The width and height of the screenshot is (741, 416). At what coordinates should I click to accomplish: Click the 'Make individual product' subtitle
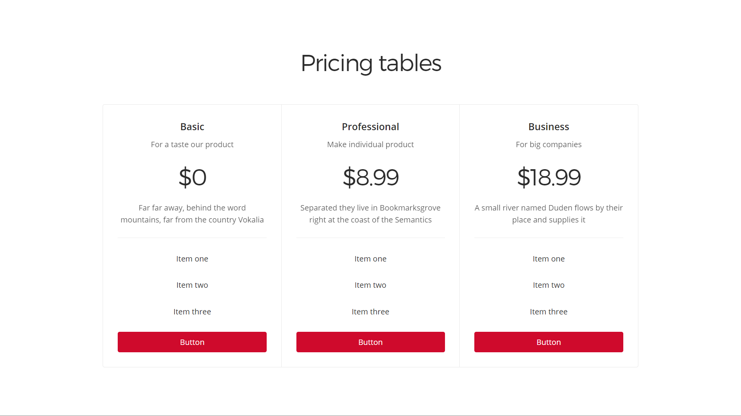pyautogui.click(x=370, y=144)
